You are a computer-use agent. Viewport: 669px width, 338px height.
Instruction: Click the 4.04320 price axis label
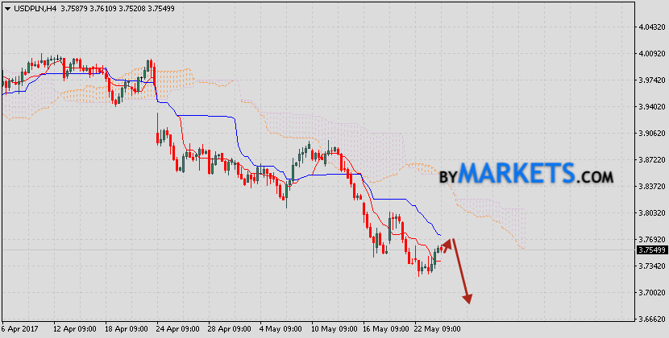(650, 27)
